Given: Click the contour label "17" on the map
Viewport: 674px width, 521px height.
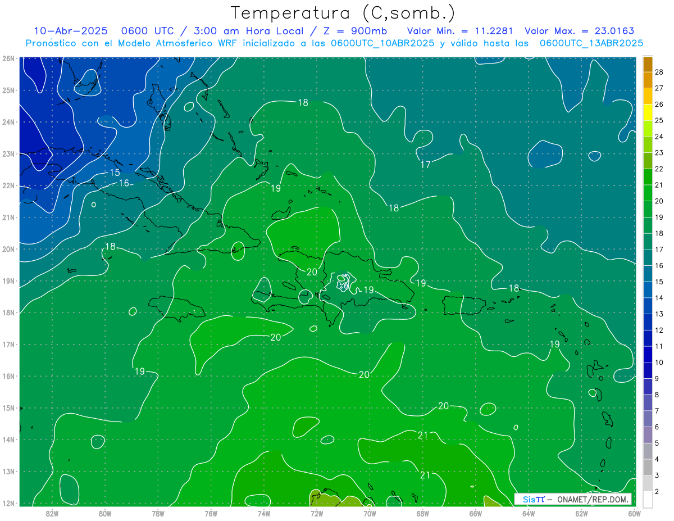Looking at the screenshot, I should (426, 165).
